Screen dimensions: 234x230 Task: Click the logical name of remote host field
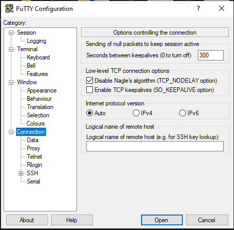click(155, 146)
